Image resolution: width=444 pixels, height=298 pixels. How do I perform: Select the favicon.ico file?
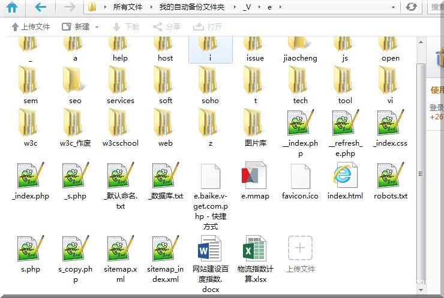(x=300, y=181)
